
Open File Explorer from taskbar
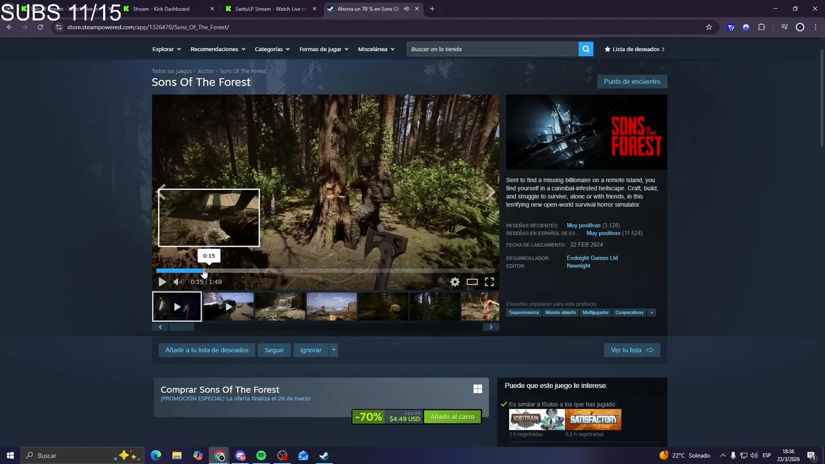(x=177, y=456)
